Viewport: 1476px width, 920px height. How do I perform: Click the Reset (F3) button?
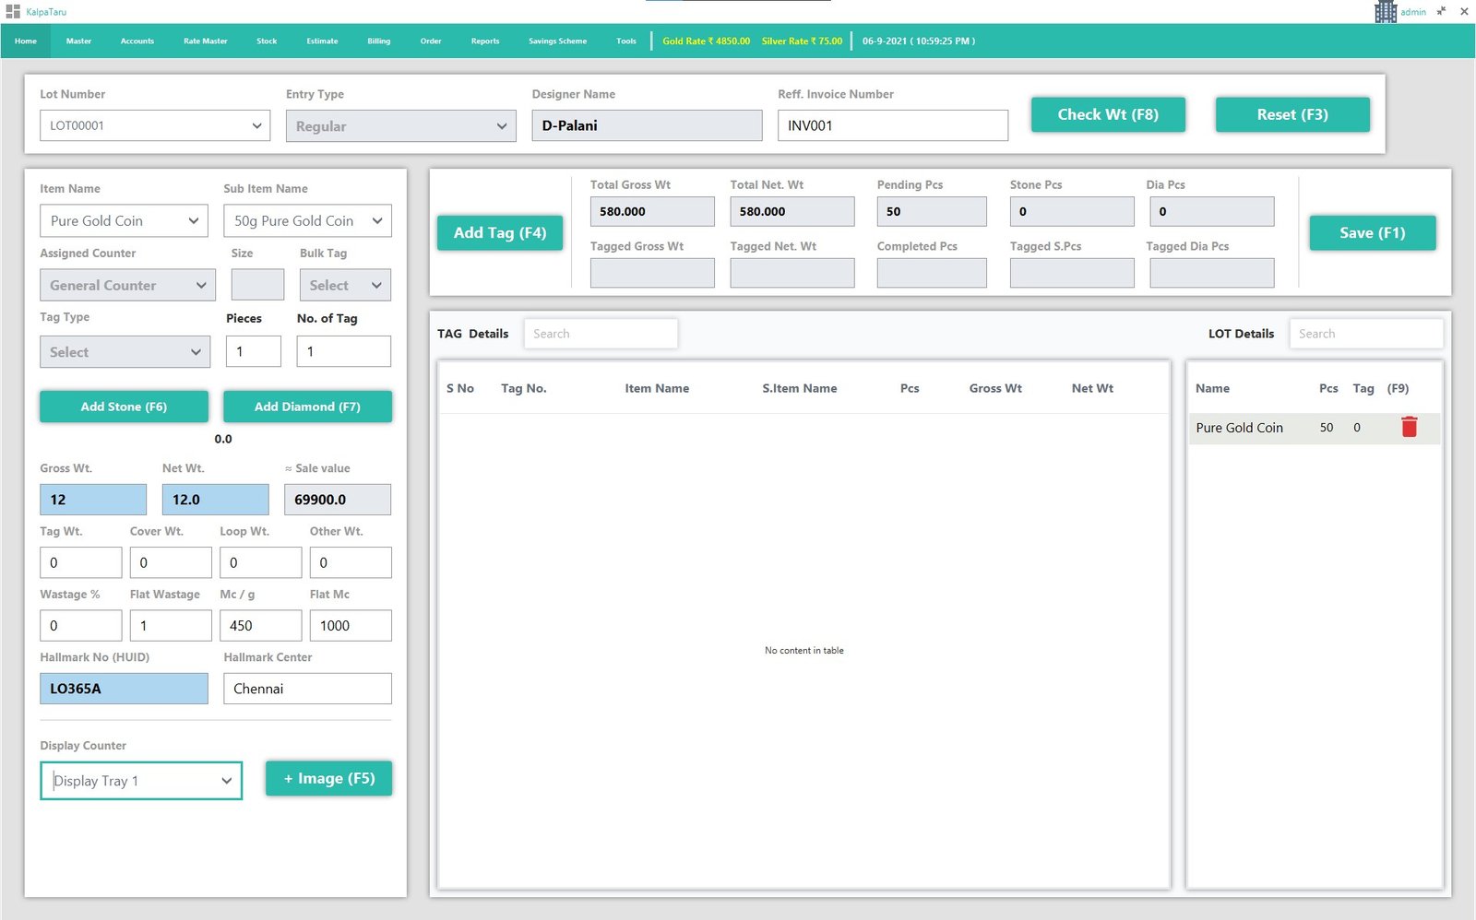[x=1292, y=114]
